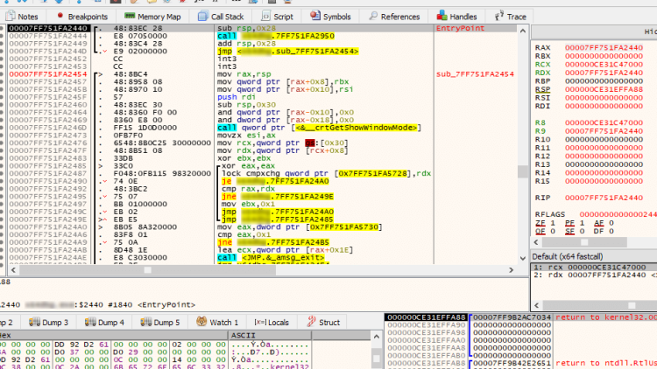Click the Memory Map tab icon
This screenshot has height=369, width=657.
(130, 17)
